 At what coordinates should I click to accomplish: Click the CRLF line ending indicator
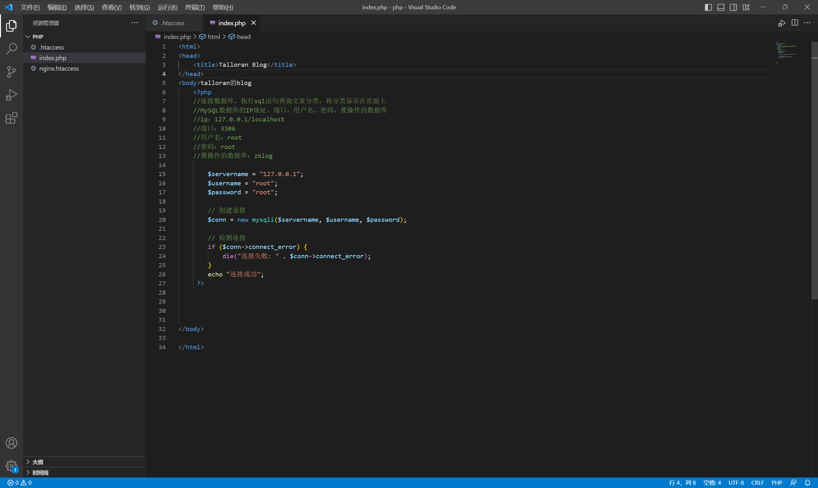758,483
